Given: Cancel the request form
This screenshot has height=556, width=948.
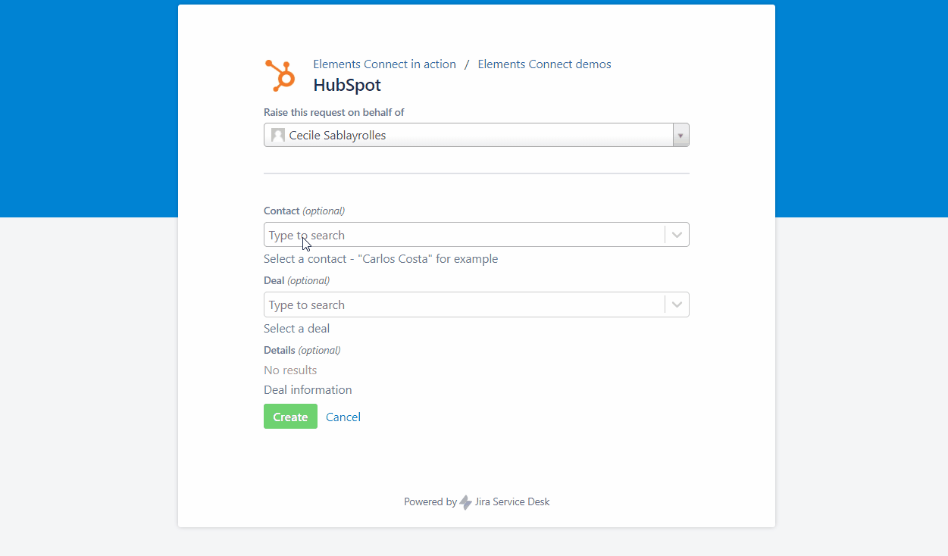Looking at the screenshot, I should 343,417.
